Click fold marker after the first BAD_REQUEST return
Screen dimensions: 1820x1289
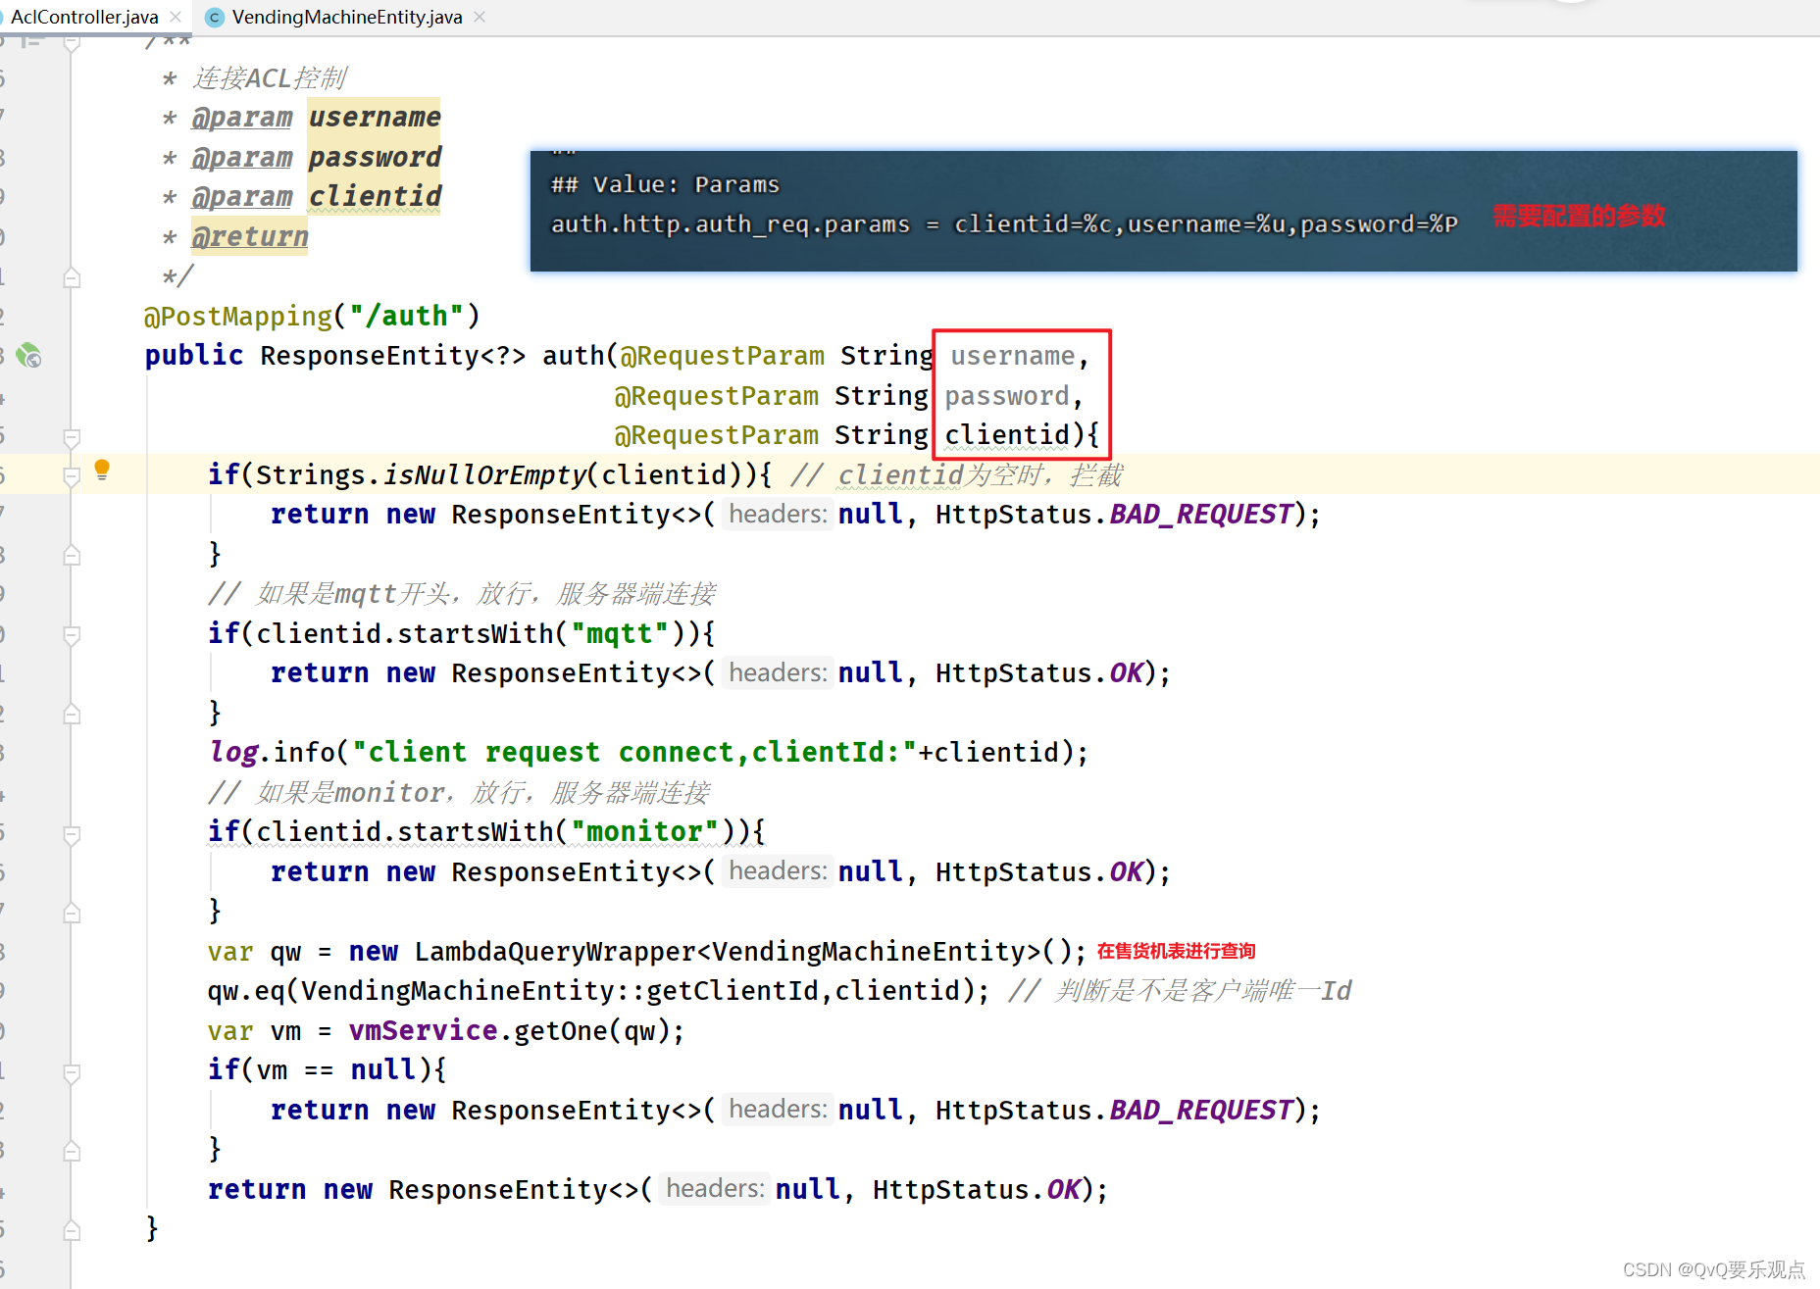tap(72, 555)
